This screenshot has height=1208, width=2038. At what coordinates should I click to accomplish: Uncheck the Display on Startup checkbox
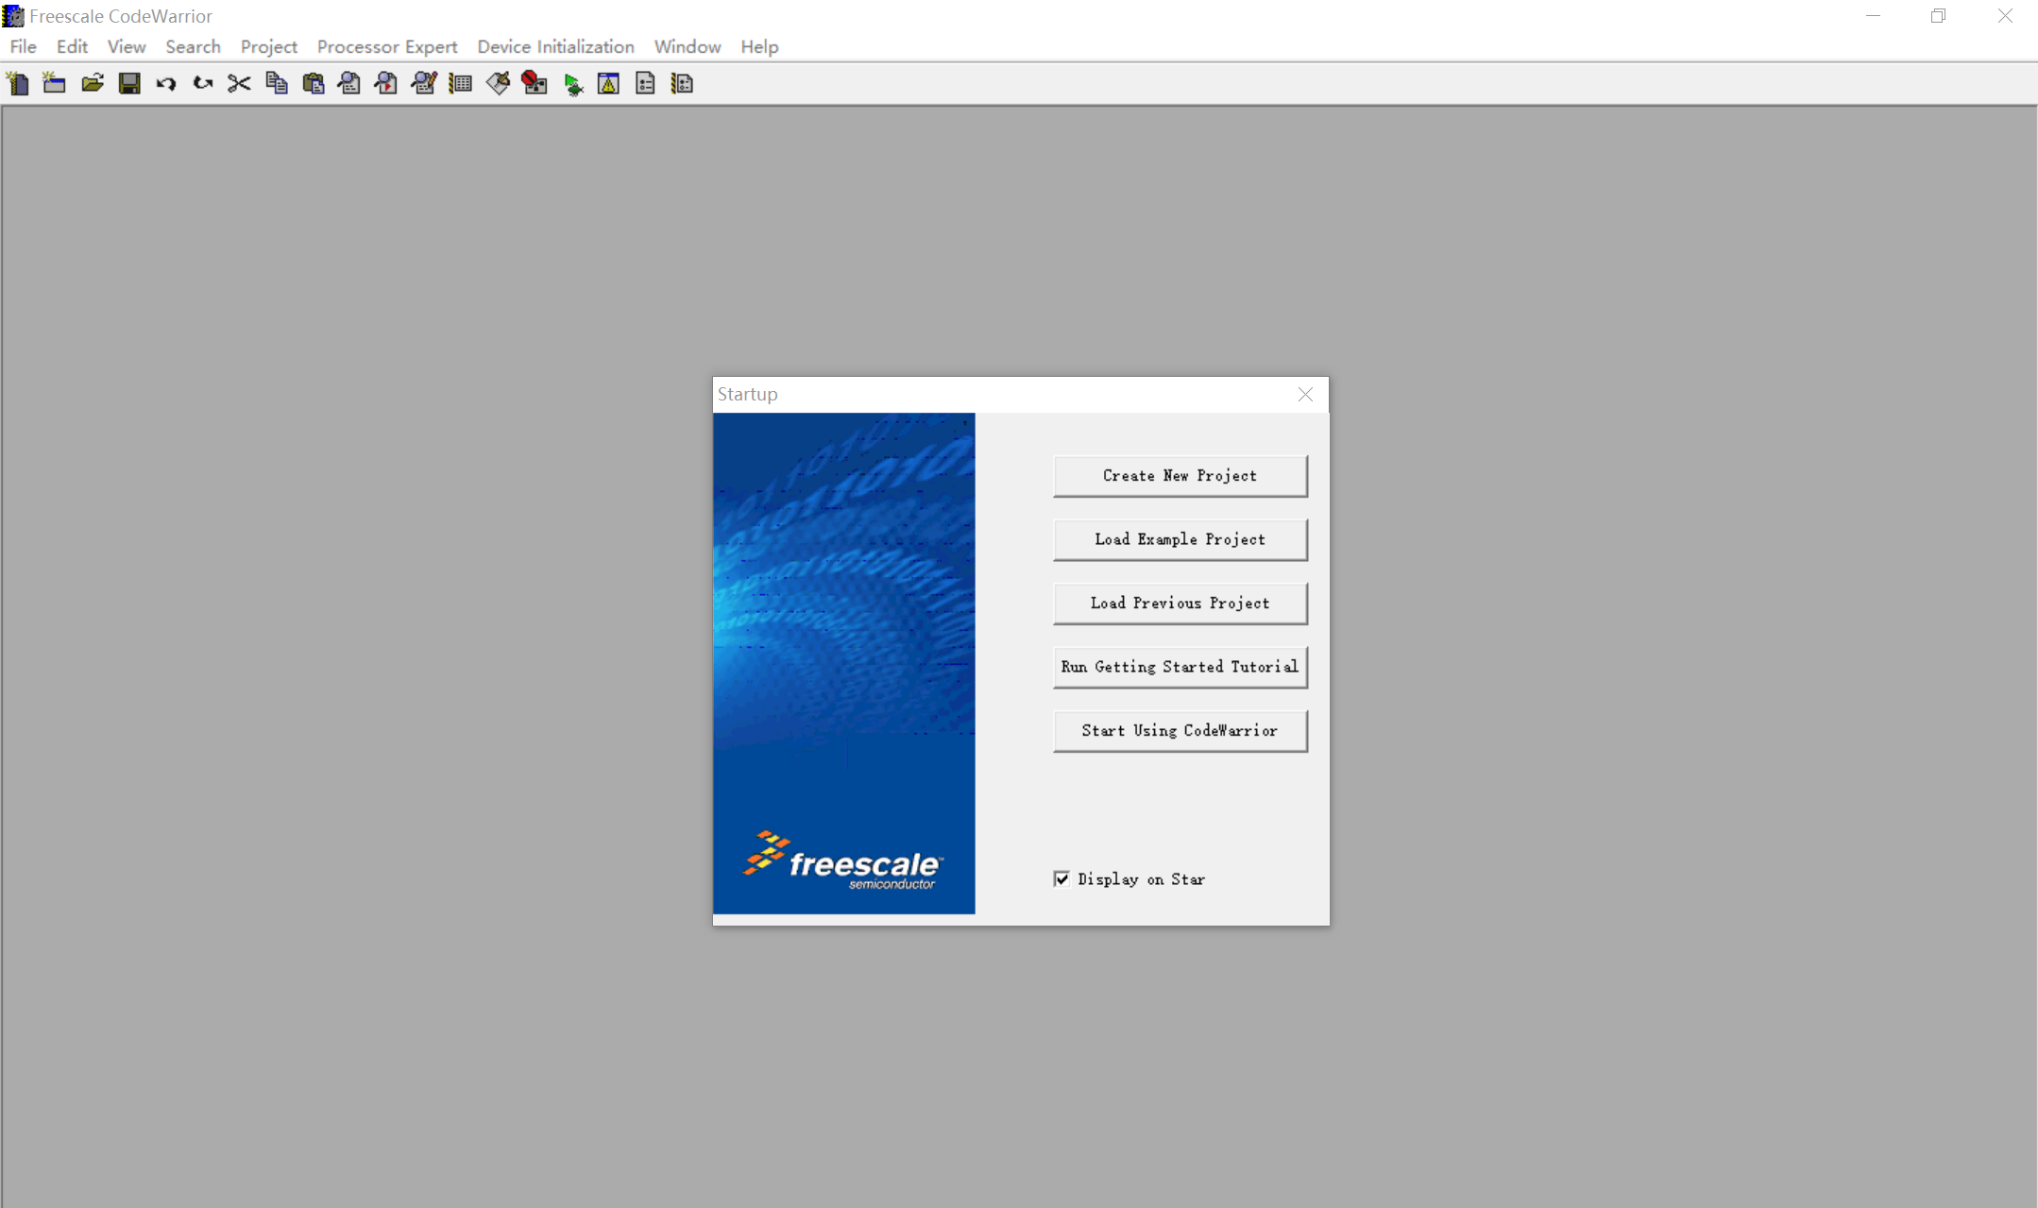[1062, 879]
